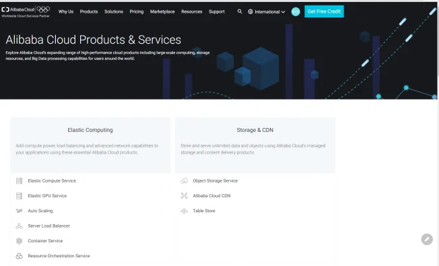
Task: Click the Worldwide Cloud Services Partner tagline
Action: [x=26, y=16]
